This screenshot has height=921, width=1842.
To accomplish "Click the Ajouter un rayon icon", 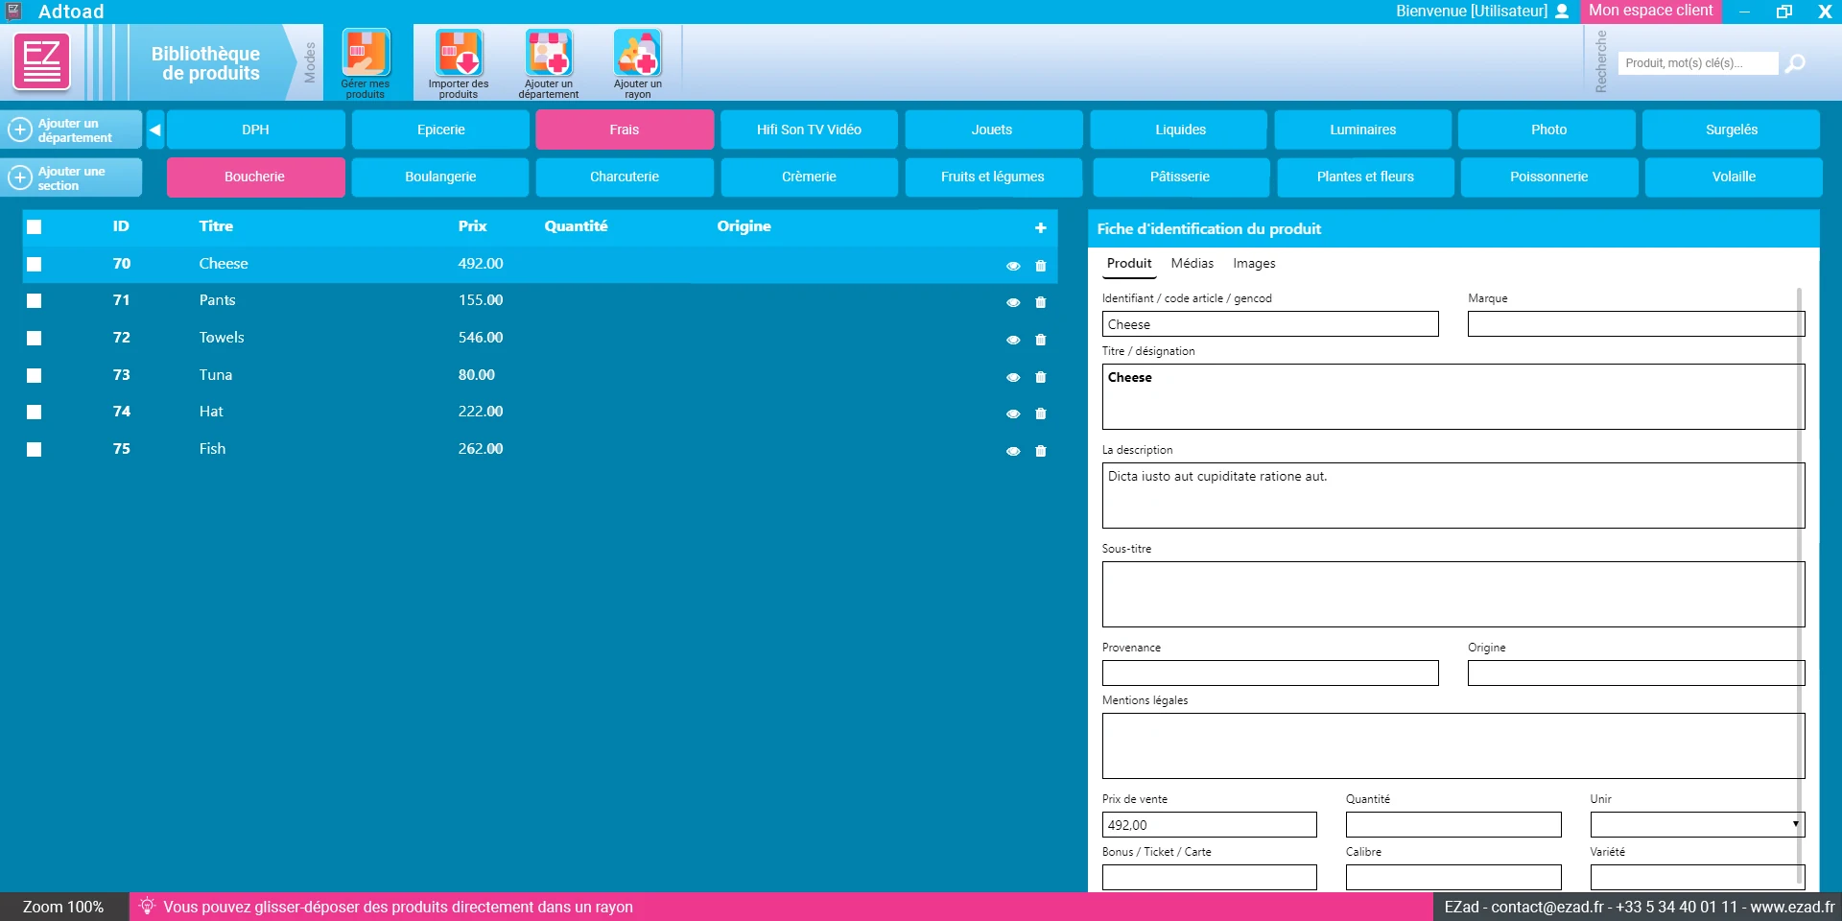I will [x=638, y=54].
